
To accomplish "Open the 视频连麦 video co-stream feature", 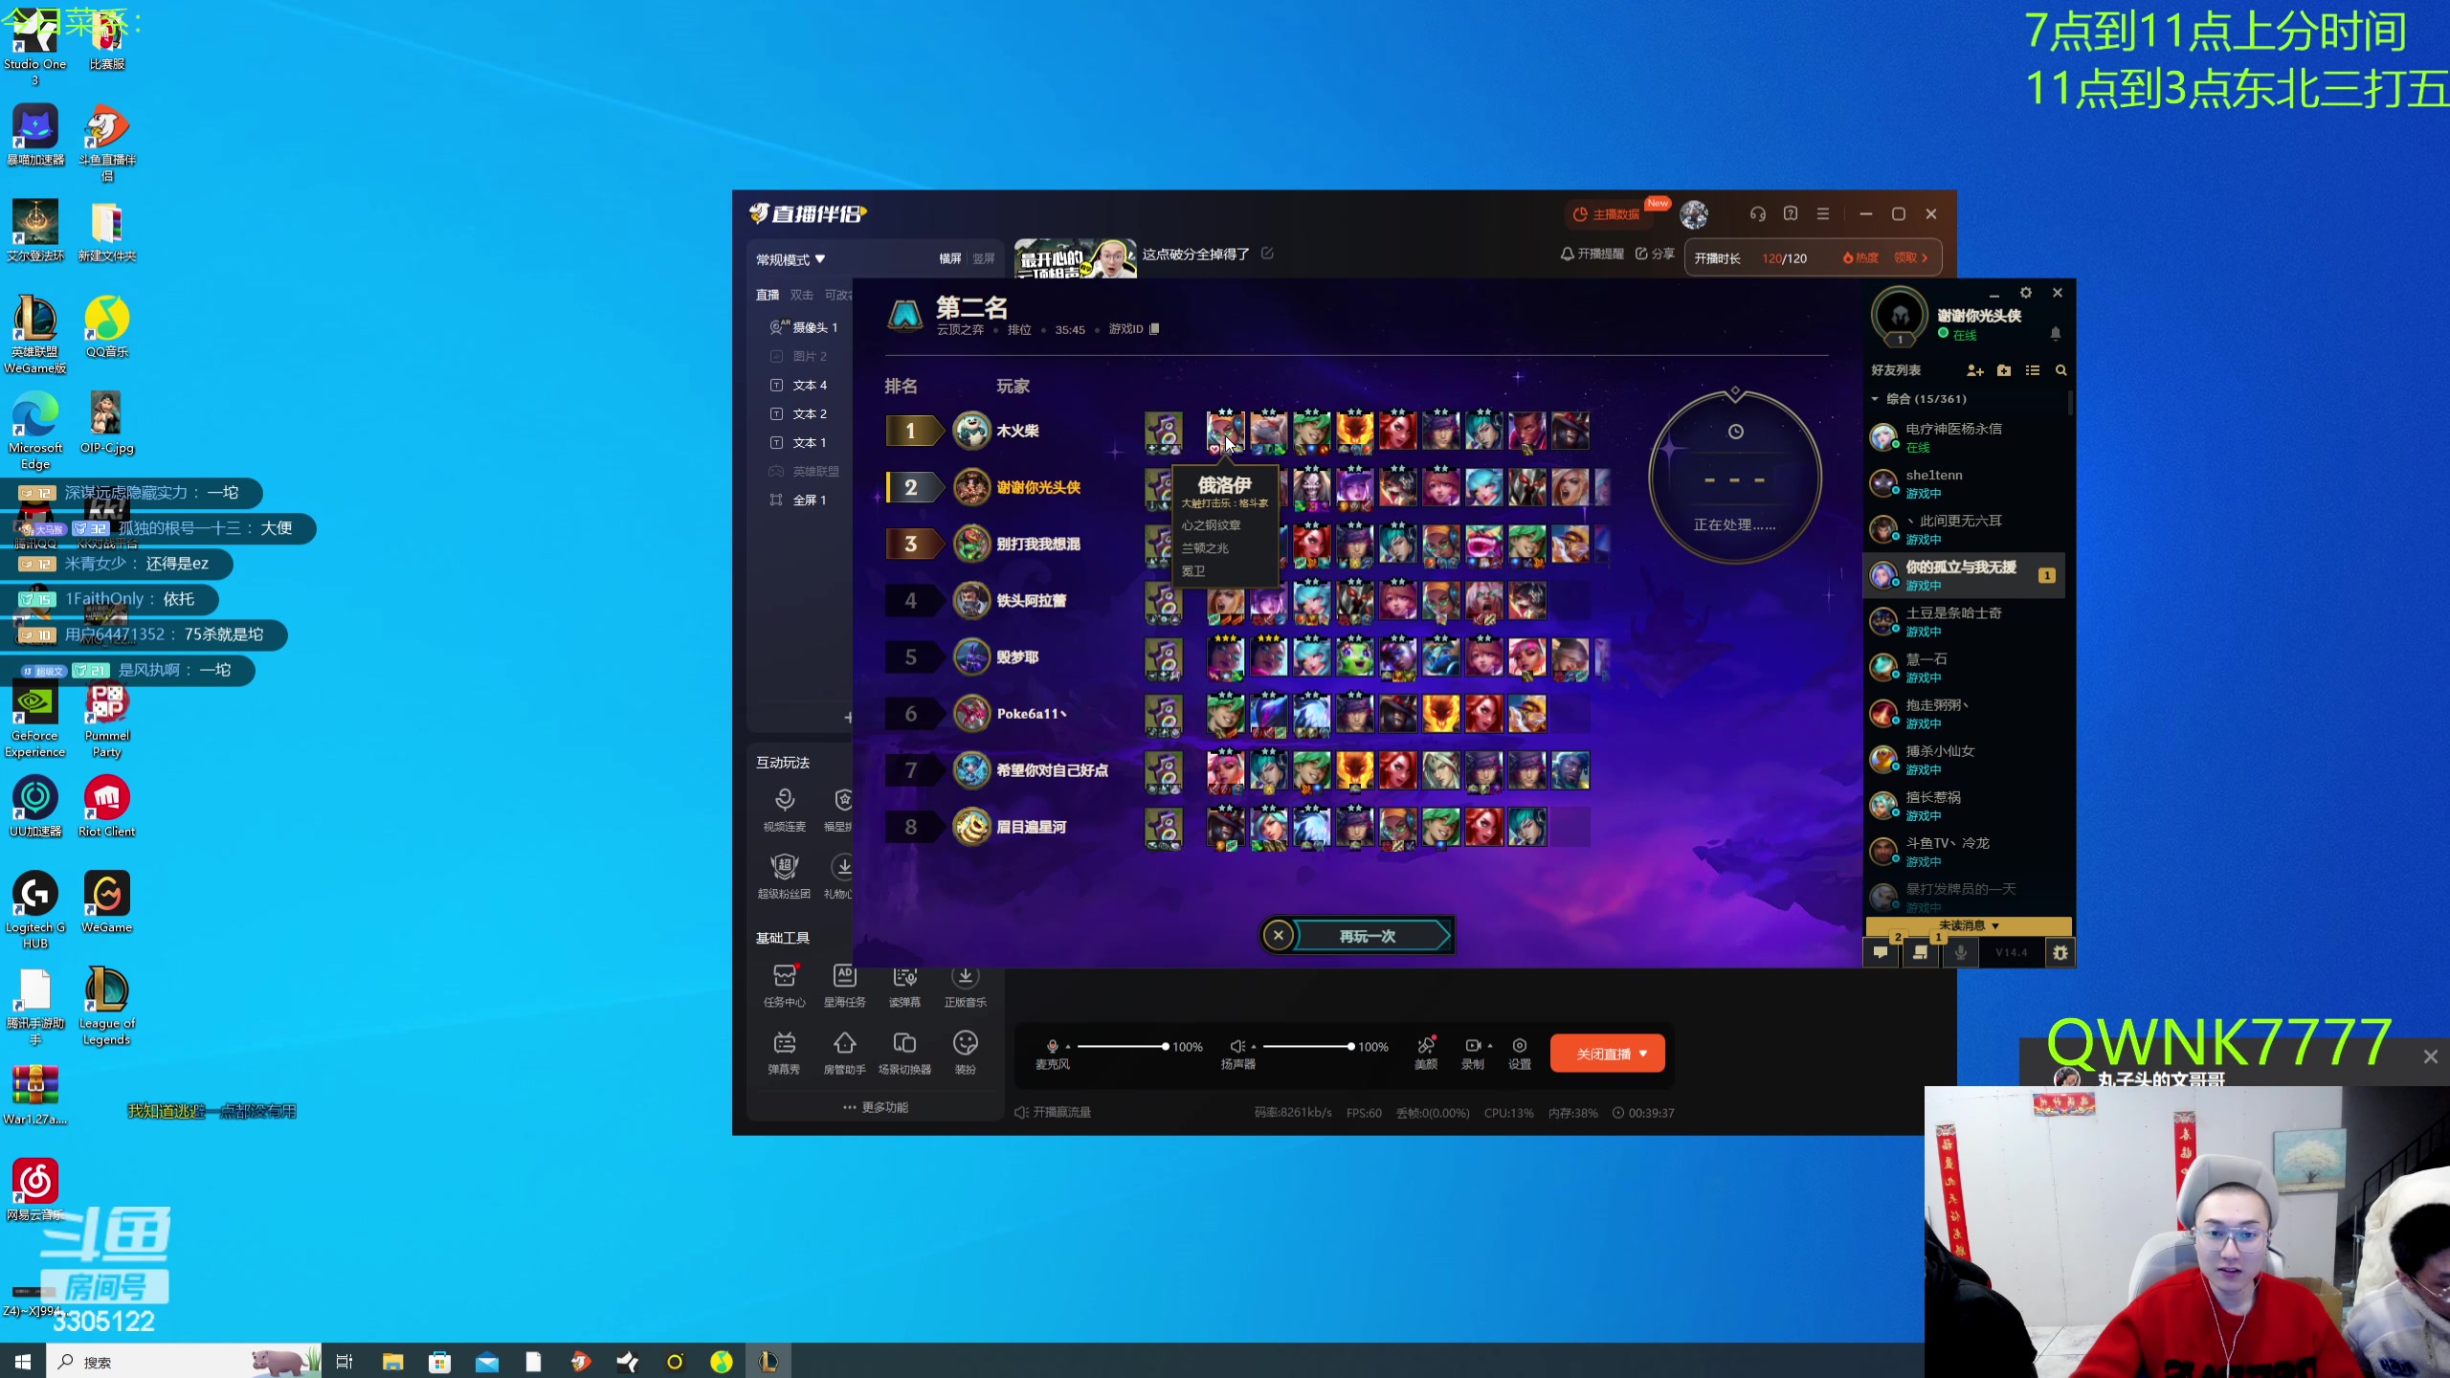I will tap(784, 810).
